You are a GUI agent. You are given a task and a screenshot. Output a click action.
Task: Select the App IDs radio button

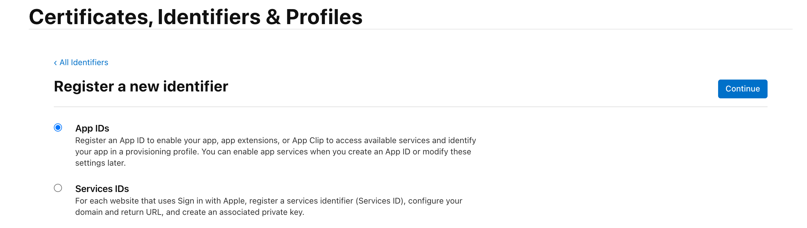click(x=58, y=128)
